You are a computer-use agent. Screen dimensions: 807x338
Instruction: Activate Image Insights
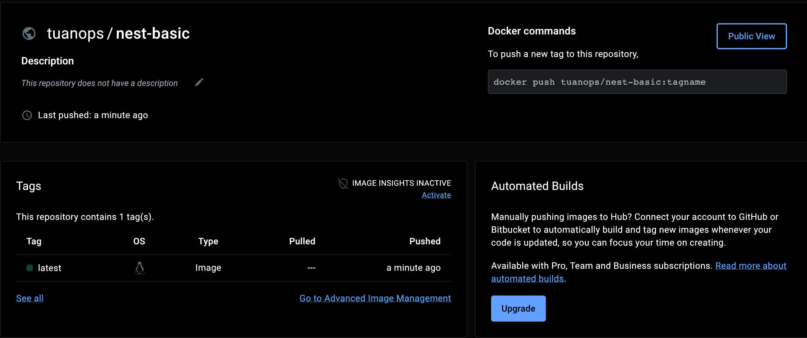click(437, 195)
